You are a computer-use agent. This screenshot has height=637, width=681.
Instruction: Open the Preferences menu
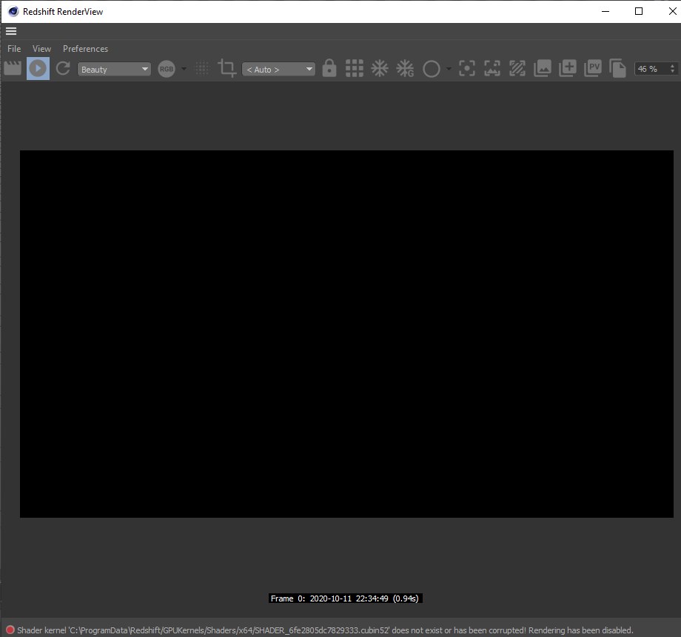click(86, 49)
